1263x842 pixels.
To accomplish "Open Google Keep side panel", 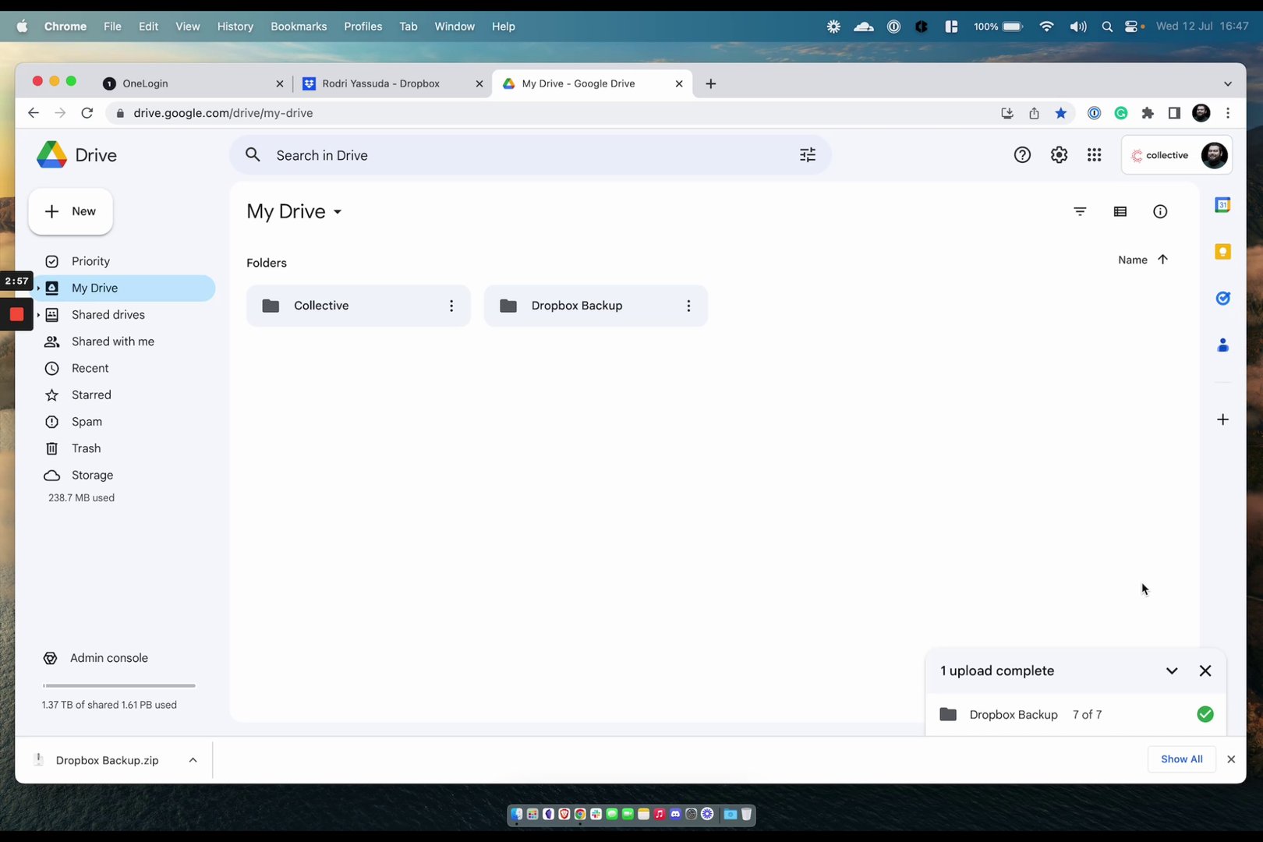I will pos(1222,252).
